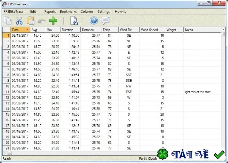Click the date cell 05/09/2017

pos(20,92)
